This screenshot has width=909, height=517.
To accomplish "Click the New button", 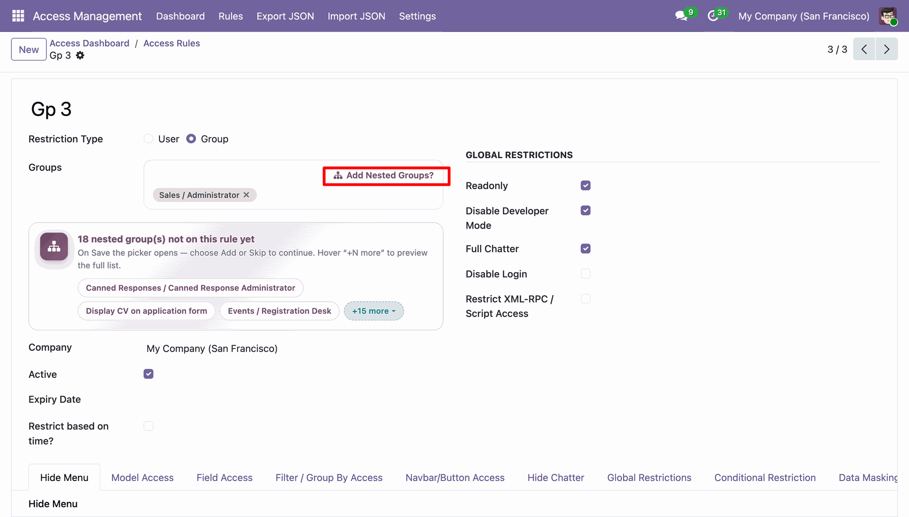I will point(29,49).
